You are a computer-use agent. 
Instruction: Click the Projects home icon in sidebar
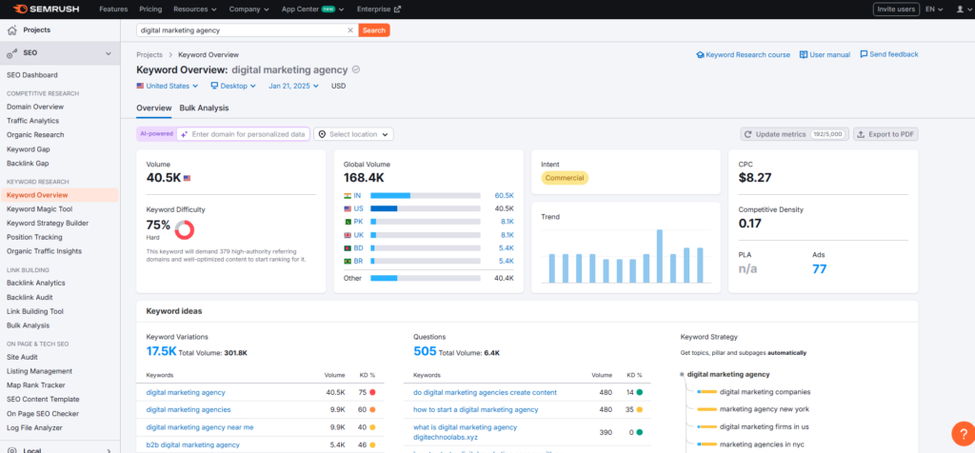pos(12,30)
